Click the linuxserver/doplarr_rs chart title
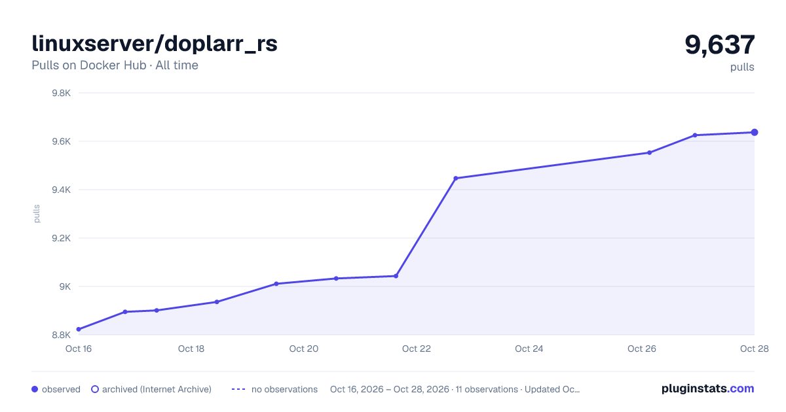 (x=155, y=44)
